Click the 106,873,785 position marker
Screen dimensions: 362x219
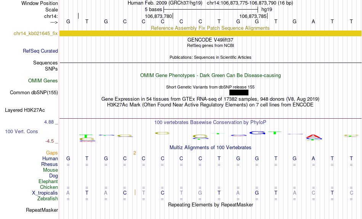click(x=253, y=16)
